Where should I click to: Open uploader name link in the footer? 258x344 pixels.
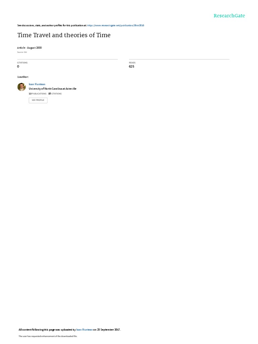[84, 330]
